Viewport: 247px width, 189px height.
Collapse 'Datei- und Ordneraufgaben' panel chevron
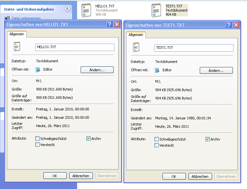coord(67,8)
